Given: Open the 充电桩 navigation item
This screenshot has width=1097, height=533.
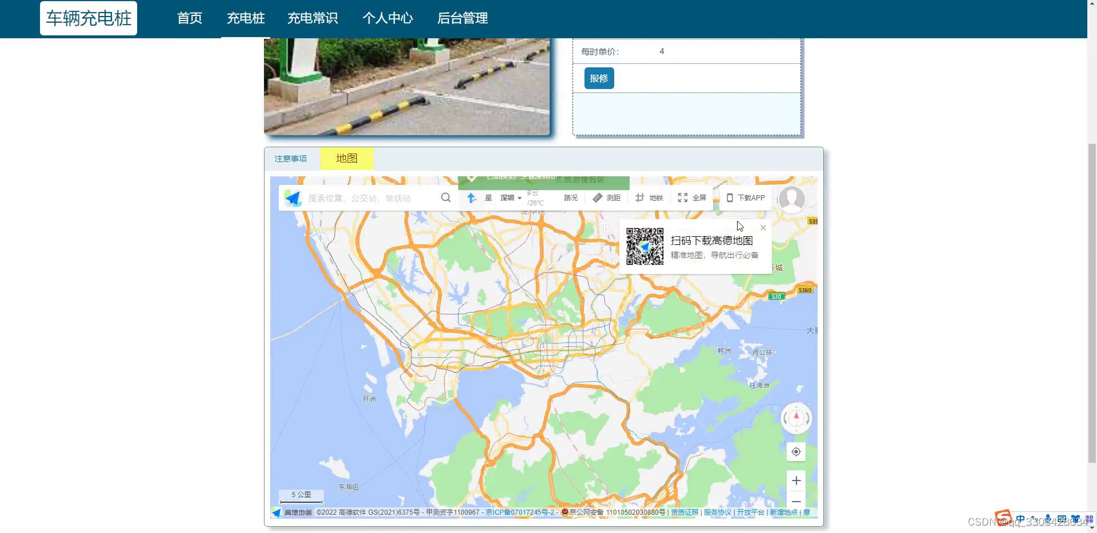Looking at the screenshot, I should click(246, 18).
